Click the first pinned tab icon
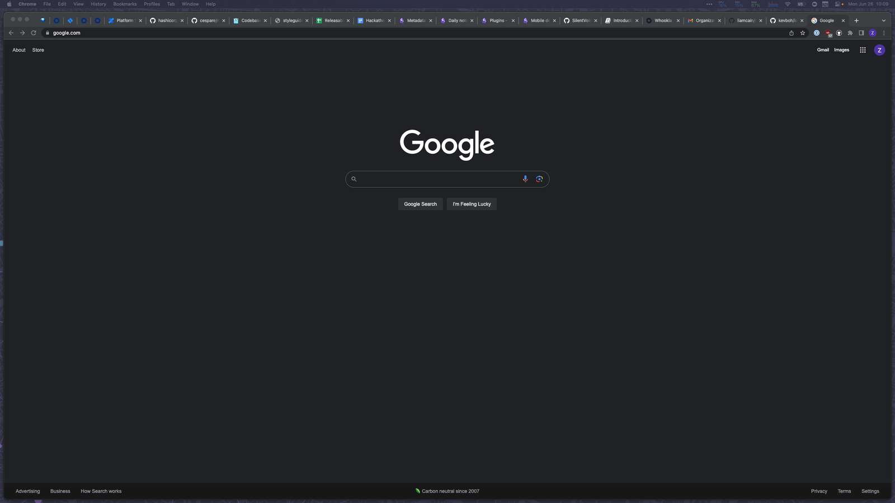 (x=43, y=21)
